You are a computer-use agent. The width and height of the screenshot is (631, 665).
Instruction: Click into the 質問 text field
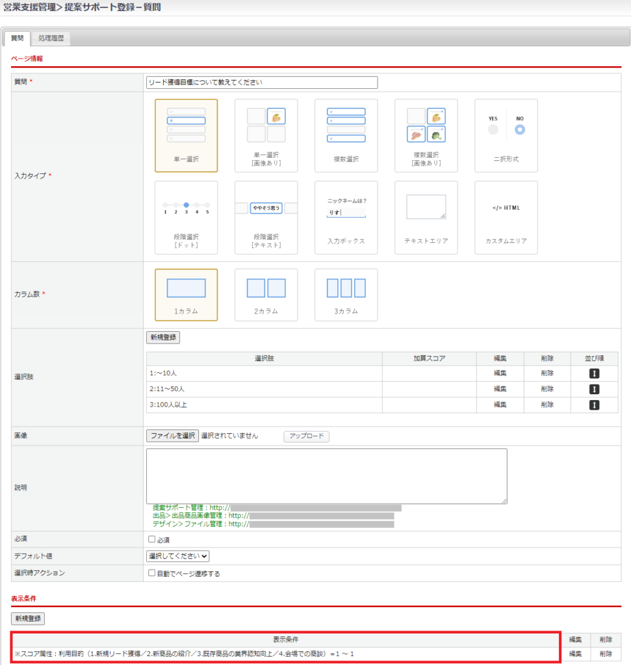point(261,82)
